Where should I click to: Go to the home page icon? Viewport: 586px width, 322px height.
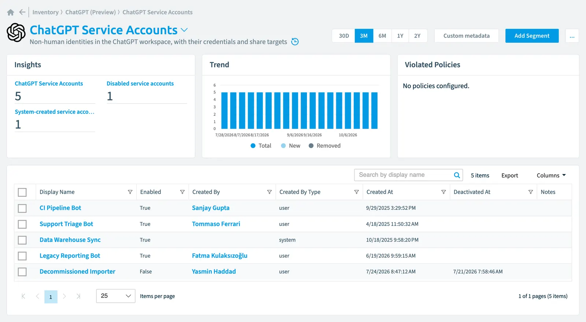(11, 12)
